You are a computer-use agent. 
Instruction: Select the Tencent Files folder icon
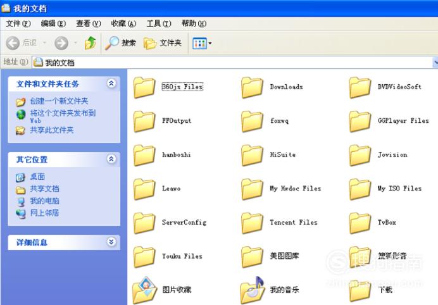click(x=252, y=223)
